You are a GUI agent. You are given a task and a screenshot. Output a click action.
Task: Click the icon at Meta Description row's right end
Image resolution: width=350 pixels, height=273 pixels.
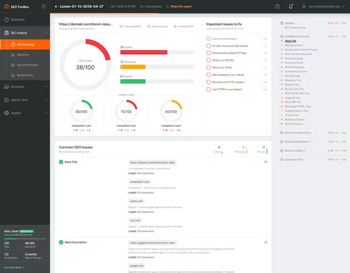click(266, 242)
